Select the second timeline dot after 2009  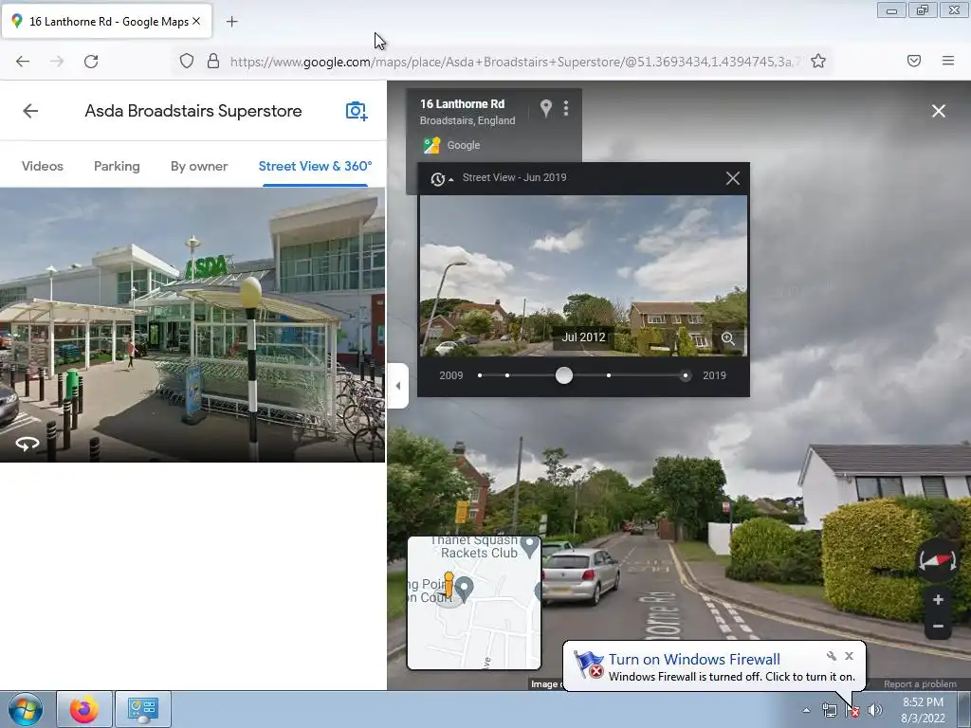click(507, 375)
